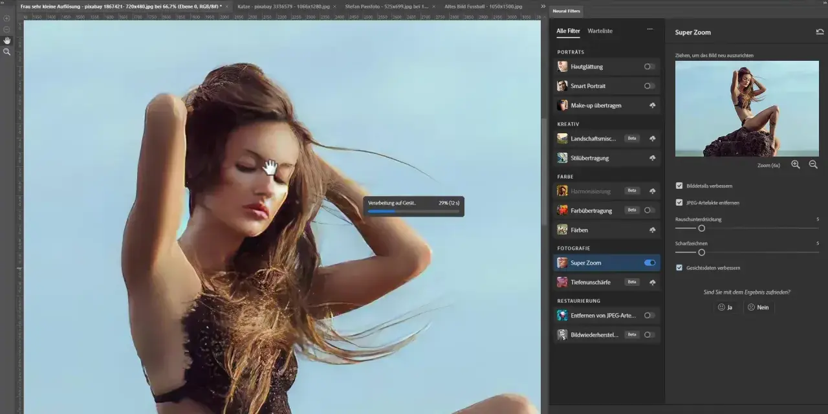Click the plus zoom-in tool in left toolbar
Viewport: 828px width, 414px height.
(6, 18)
